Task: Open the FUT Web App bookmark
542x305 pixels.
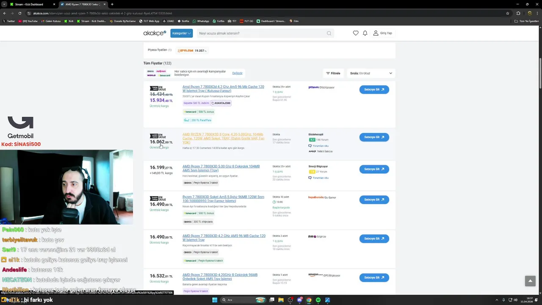Action: [x=149, y=21]
